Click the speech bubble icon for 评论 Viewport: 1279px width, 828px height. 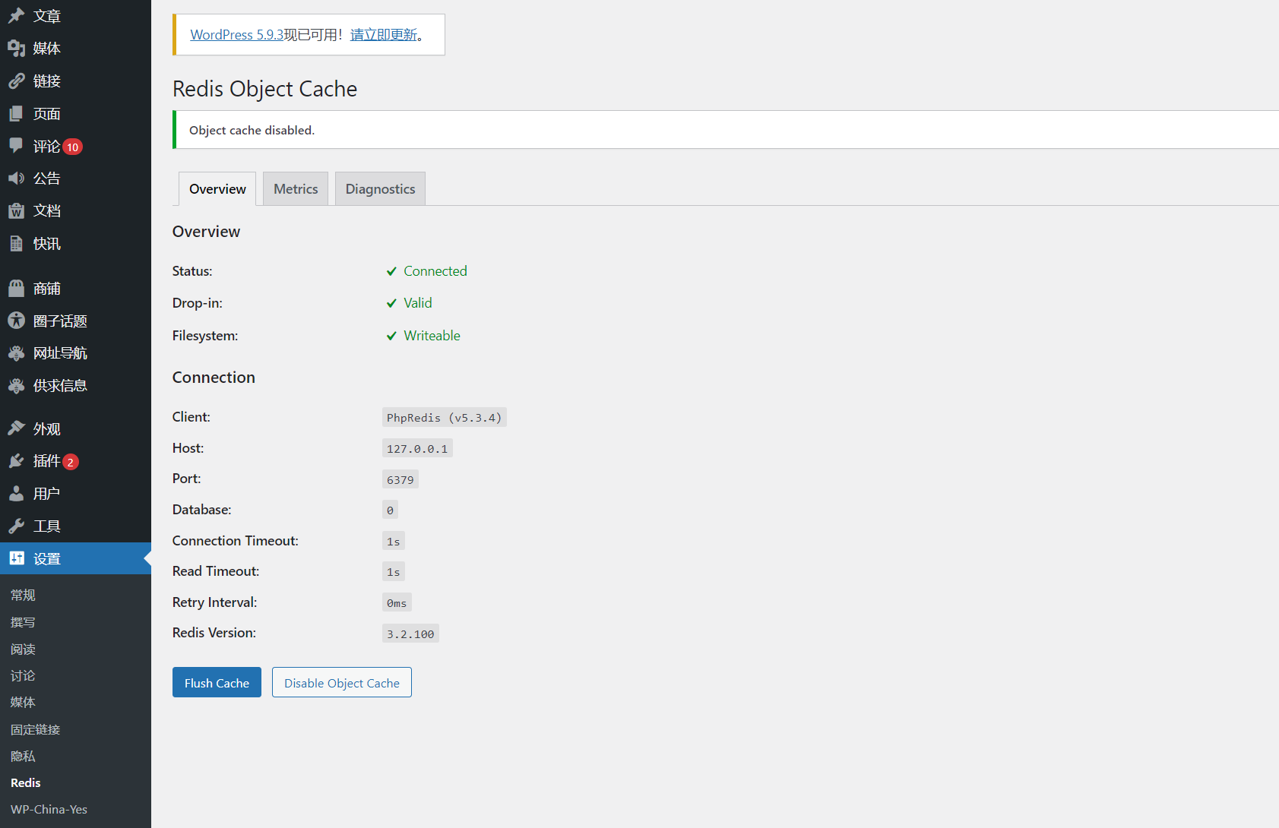[x=16, y=146]
